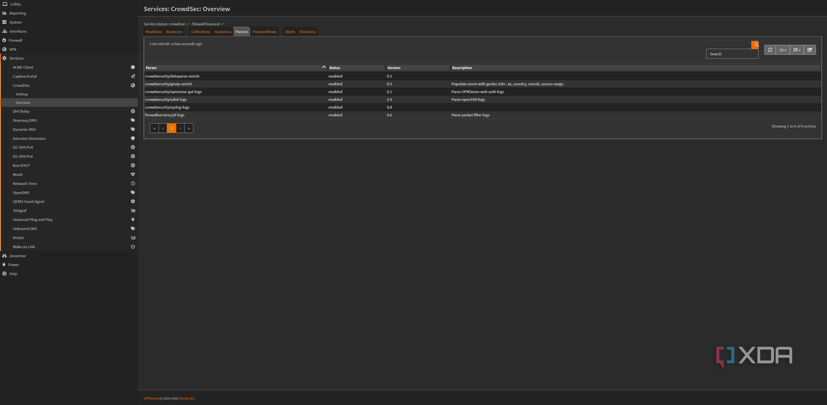Open the column visibility dropdown
Viewport: 827px width, 405px height.
point(797,50)
